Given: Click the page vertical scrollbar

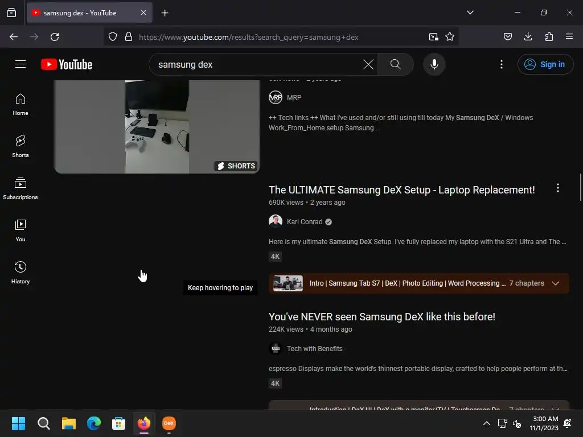Looking at the screenshot, I should point(580,188).
